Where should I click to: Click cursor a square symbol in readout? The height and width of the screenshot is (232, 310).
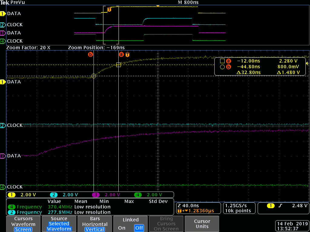click(x=222, y=61)
